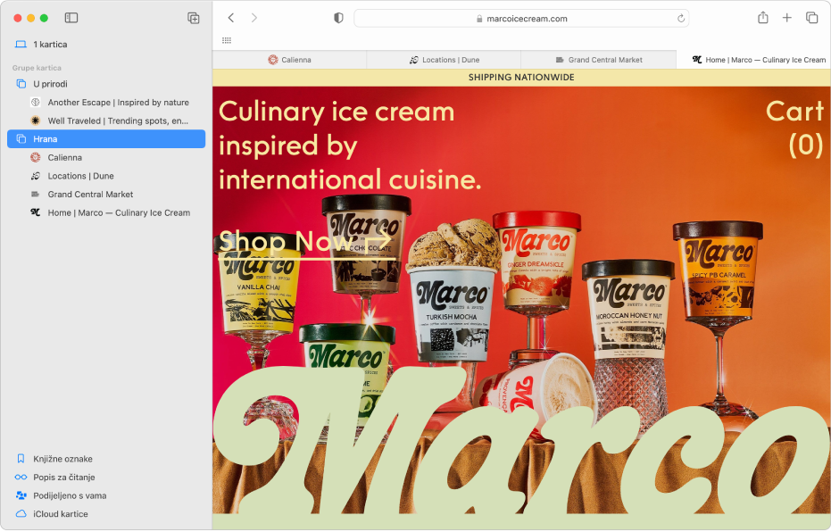Switch to the Grand Central Market tab

(x=599, y=60)
